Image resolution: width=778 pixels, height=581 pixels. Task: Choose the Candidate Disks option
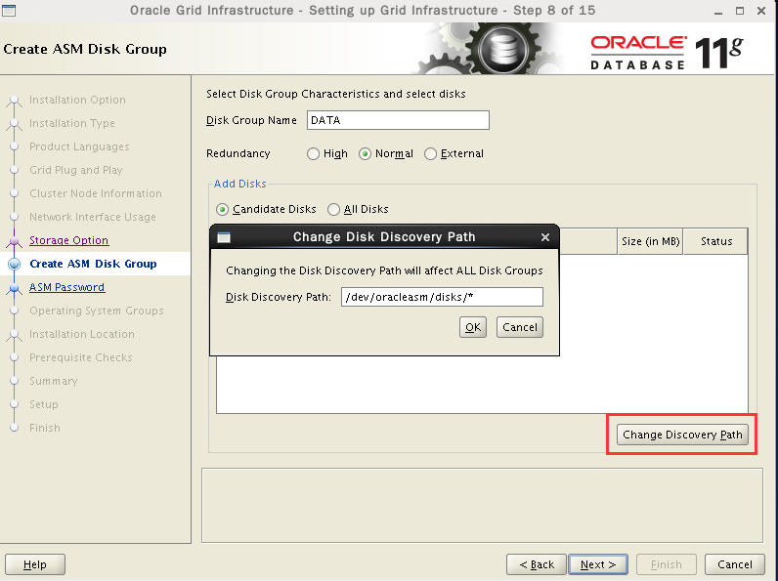click(x=223, y=209)
